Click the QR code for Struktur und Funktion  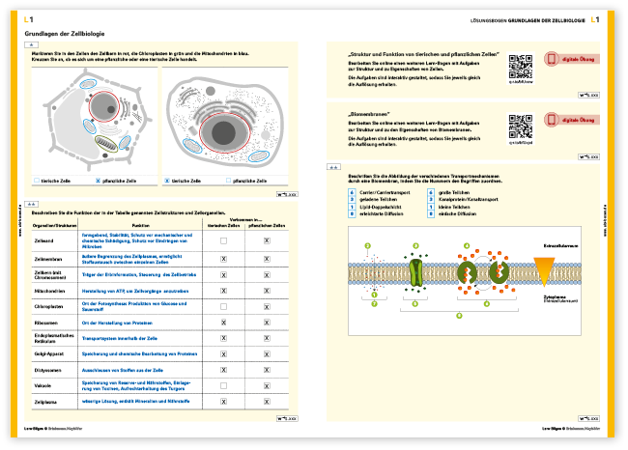pos(521,63)
